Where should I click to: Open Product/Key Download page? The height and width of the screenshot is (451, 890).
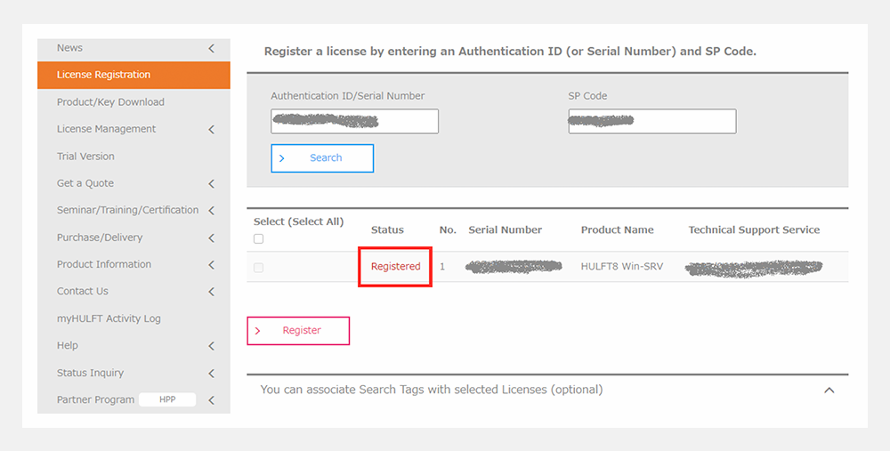110,102
